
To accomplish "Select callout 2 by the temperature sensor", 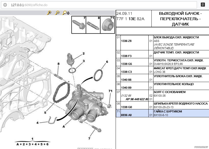I will (x=84, y=53).
